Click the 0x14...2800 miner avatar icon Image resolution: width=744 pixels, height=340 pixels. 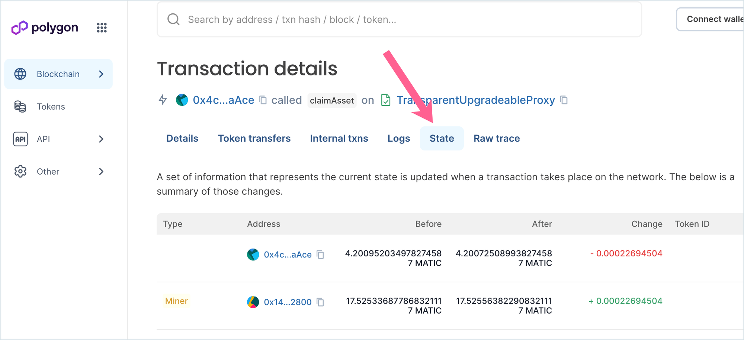click(253, 302)
